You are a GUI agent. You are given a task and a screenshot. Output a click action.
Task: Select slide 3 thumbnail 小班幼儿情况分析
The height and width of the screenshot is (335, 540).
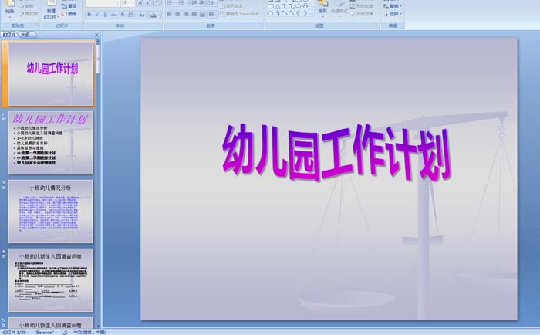(x=51, y=211)
